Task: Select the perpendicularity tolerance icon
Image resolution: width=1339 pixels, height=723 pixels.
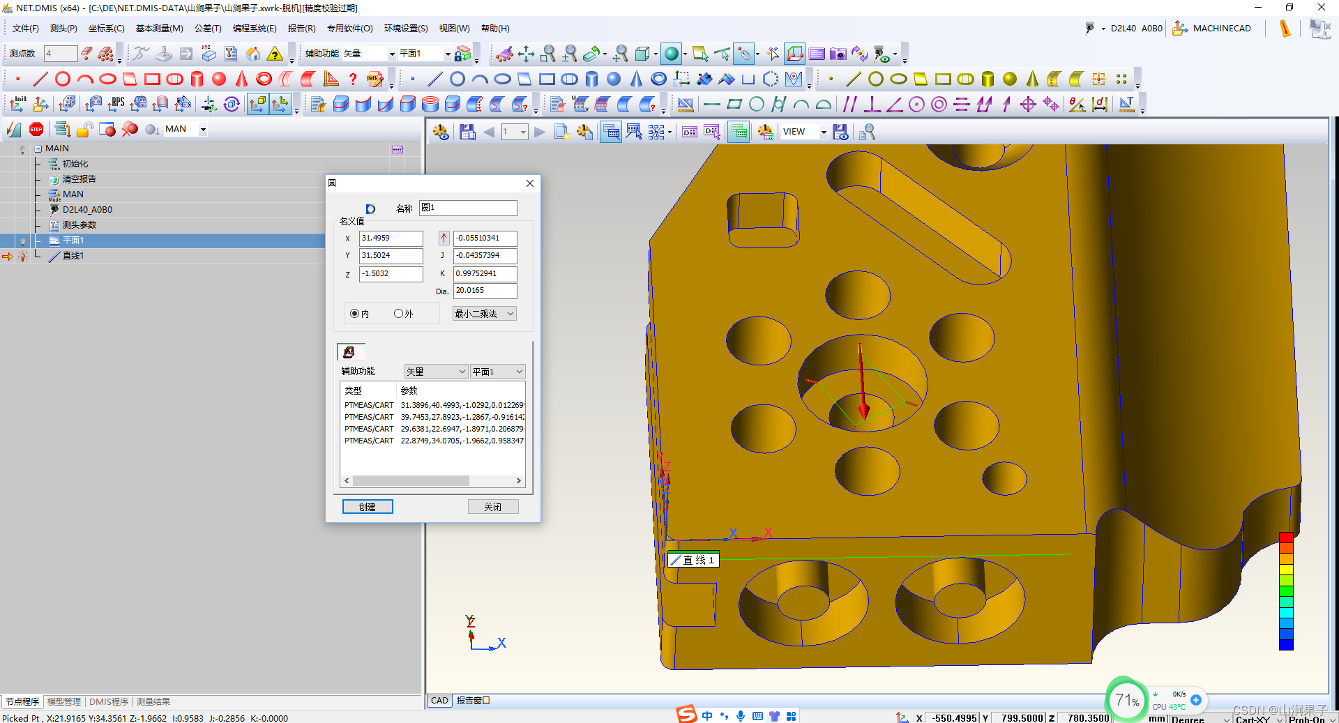Action: pos(872,104)
